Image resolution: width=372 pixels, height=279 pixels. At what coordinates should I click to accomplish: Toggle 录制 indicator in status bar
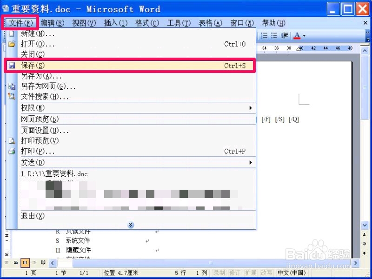coord(219,272)
